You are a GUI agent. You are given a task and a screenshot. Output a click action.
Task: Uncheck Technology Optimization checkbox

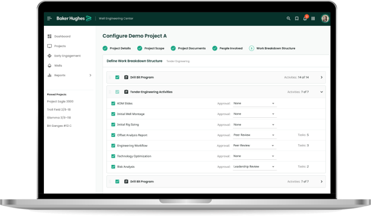[113, 156]
